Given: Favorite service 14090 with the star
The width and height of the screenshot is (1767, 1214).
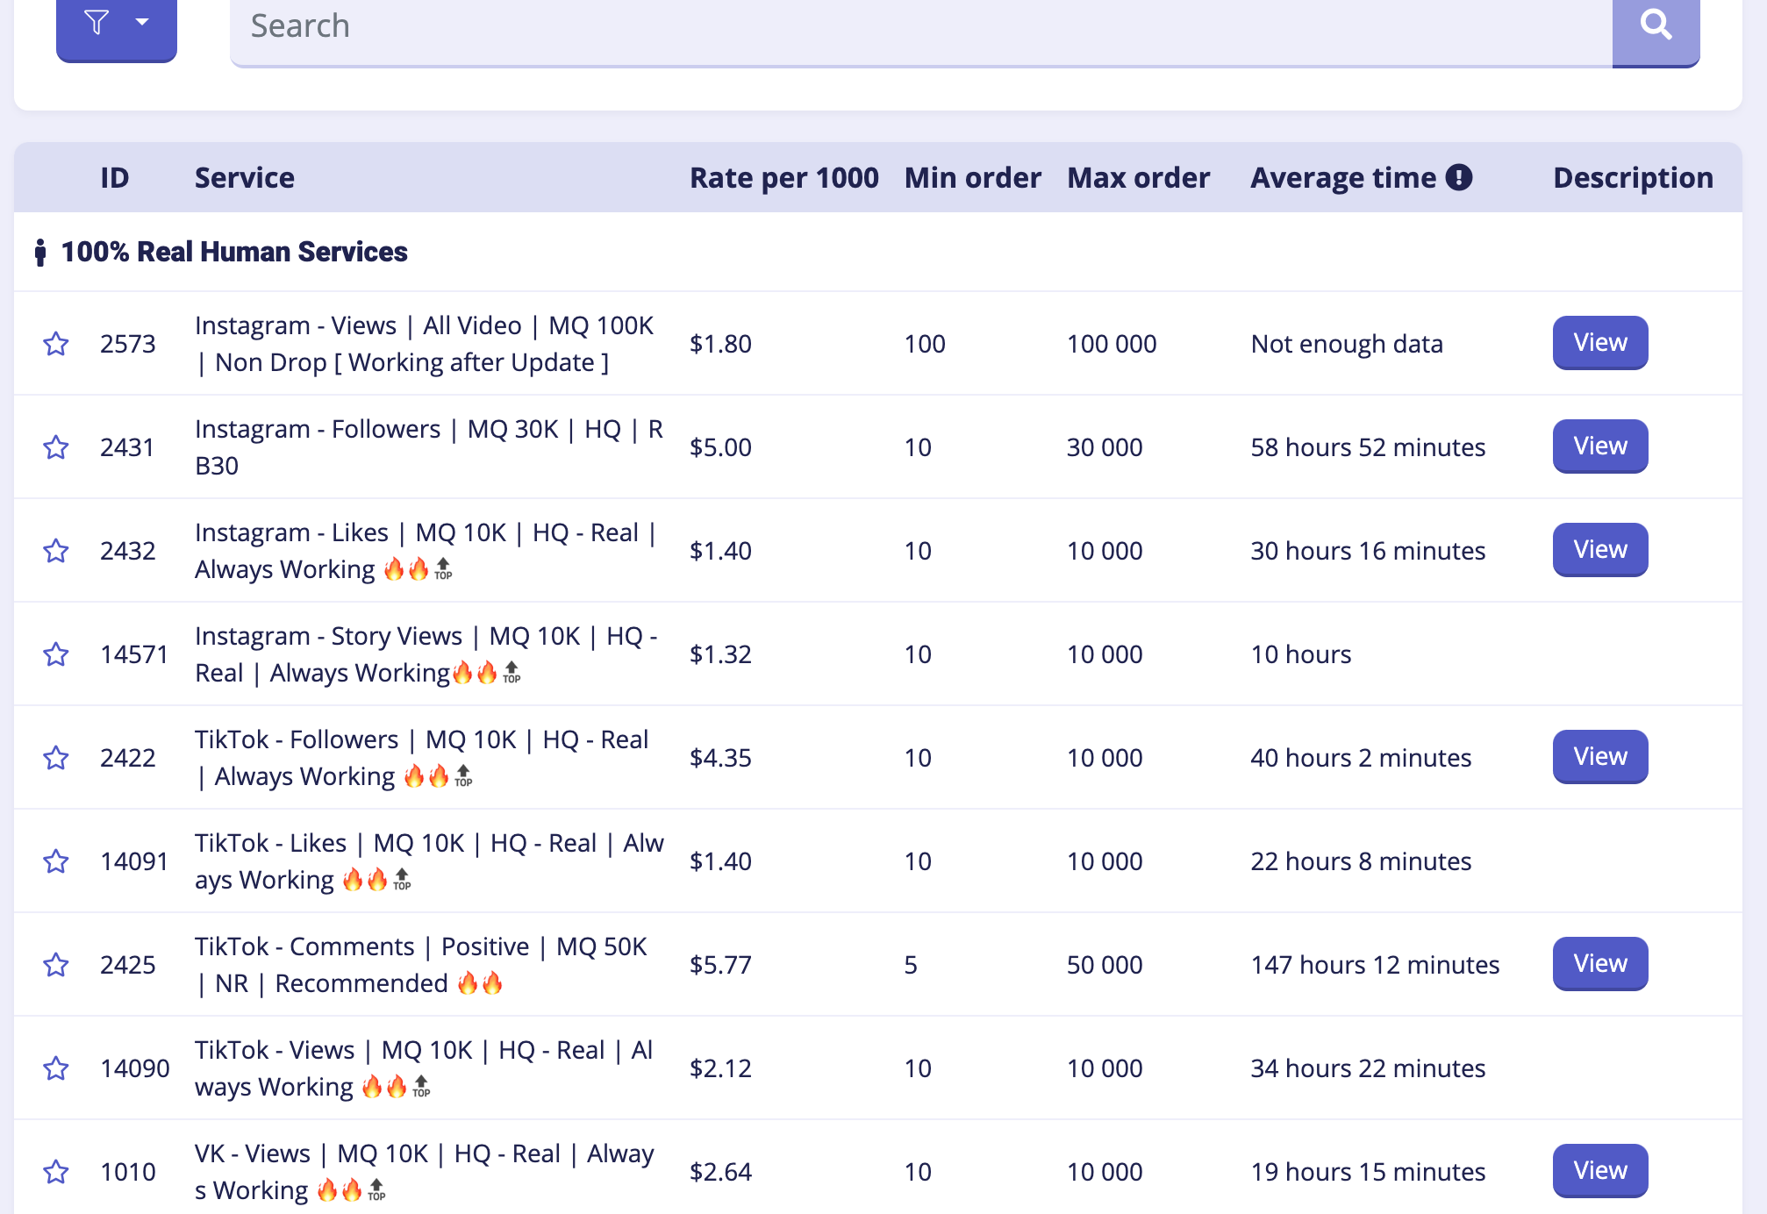Looking at the screenshot, I should (x=56, y=1068).
